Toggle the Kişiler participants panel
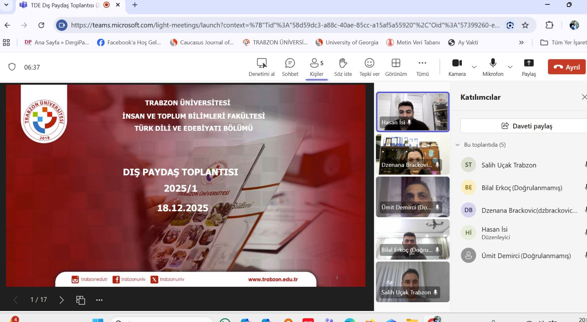 317,67
